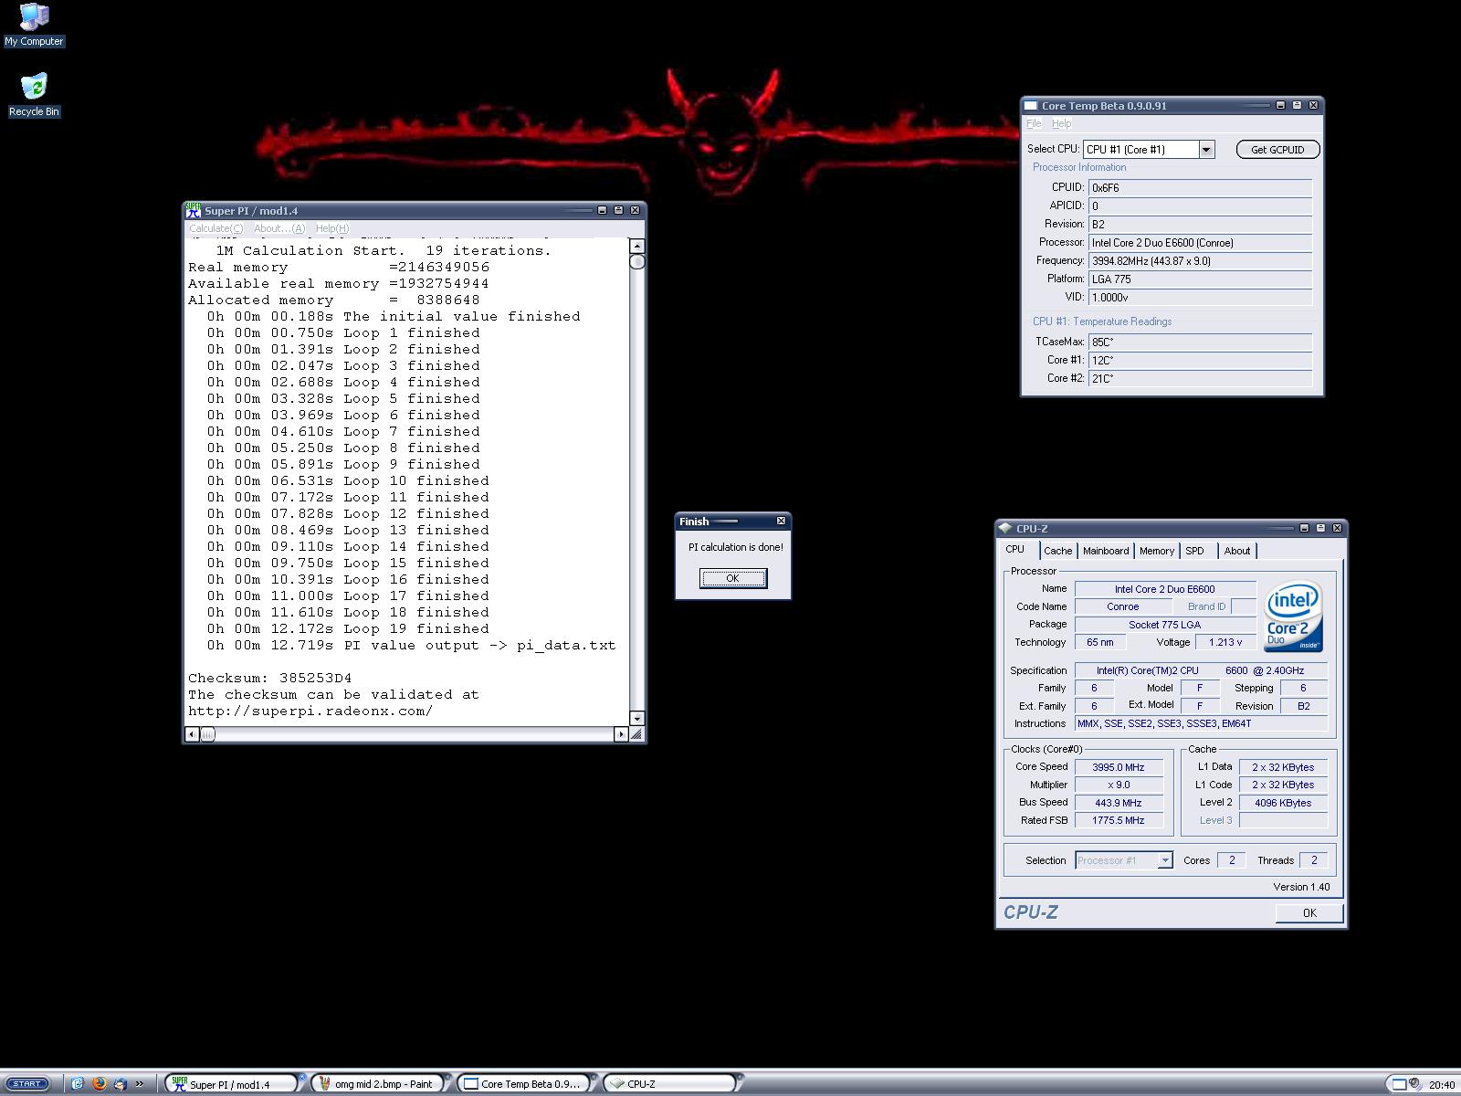The height and width of the screenshot is (1096, 1461).
Task: Click the third quick launch icon beside Firefox
Action: [x=120, y=1084]
